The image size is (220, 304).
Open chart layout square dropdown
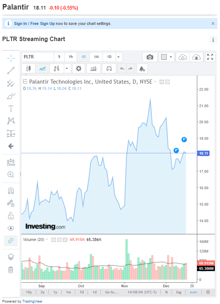pyautogui.click(x=166, y=57)
